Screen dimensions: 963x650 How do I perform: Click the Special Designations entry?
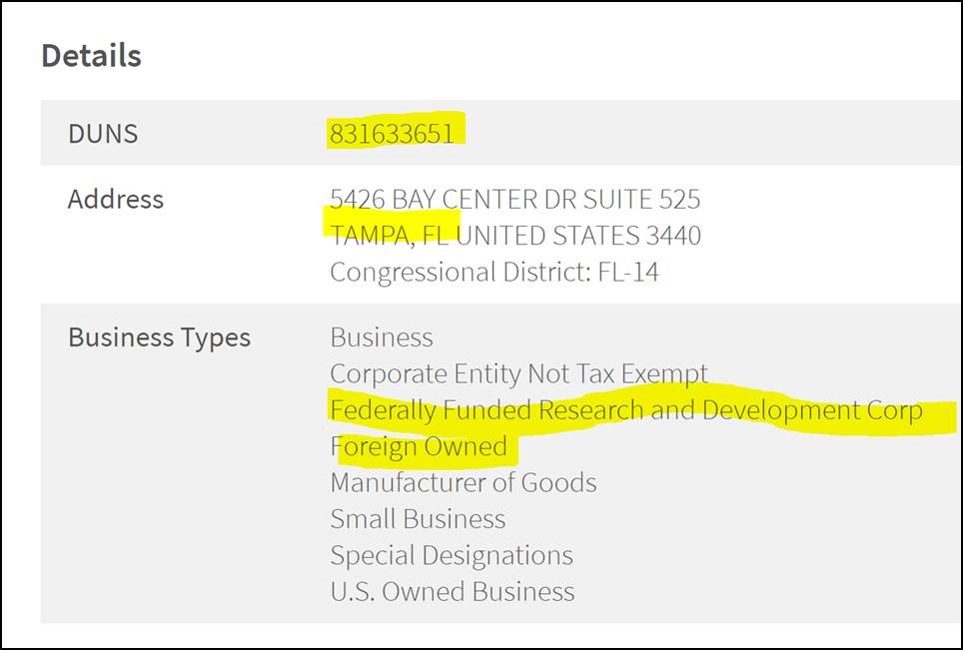click(452, 556)
